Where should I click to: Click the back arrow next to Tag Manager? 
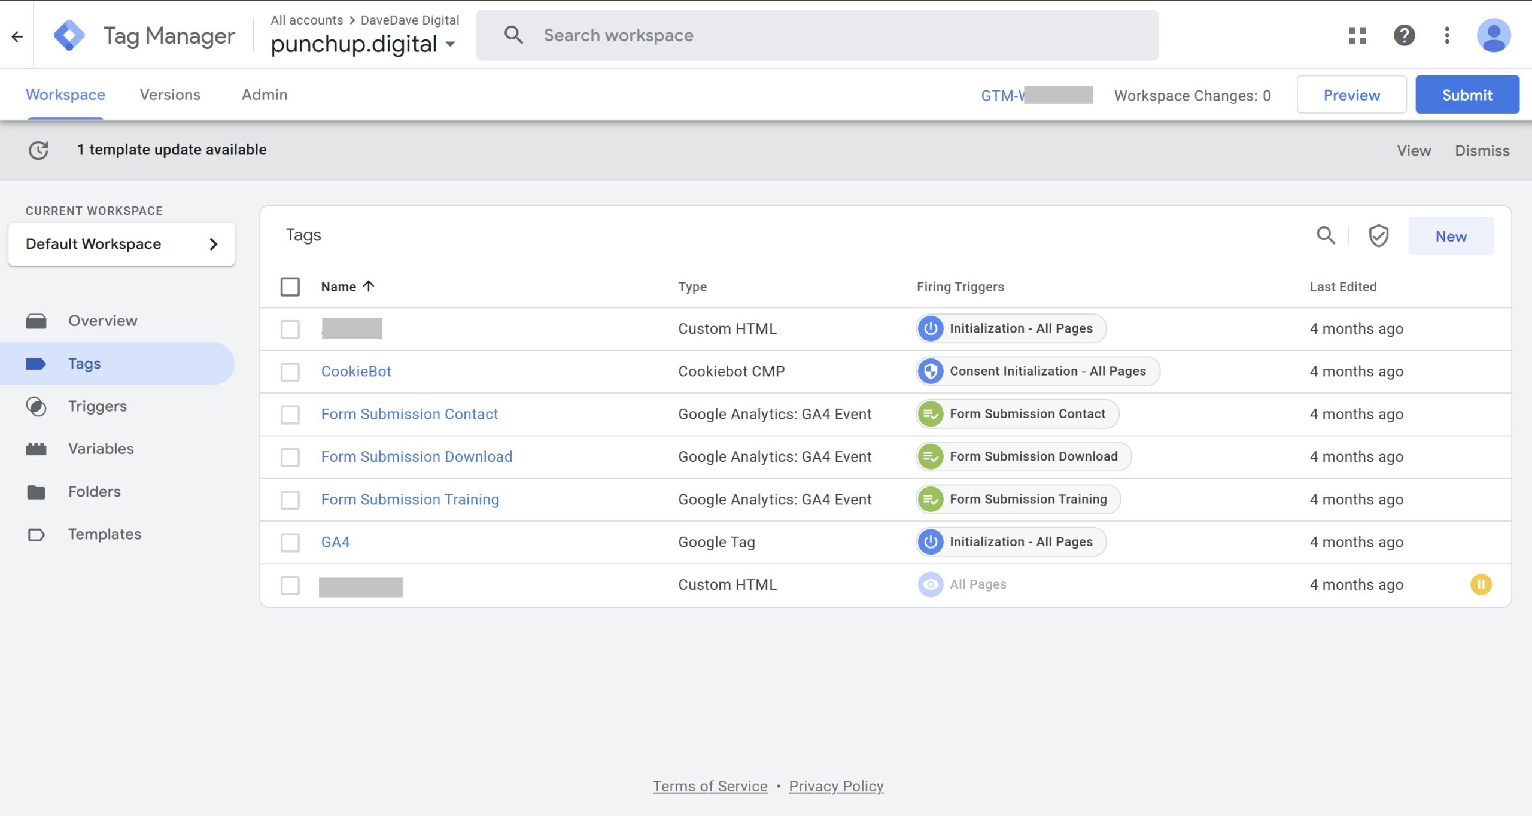16,35
